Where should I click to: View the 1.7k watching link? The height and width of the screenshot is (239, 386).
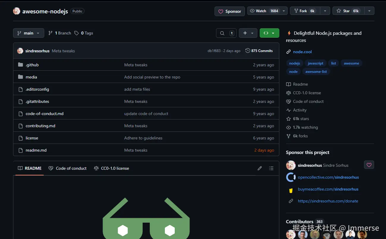coord(302,127)
